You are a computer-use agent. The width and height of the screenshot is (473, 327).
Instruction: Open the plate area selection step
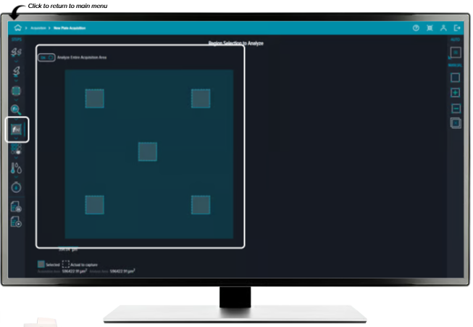coord(16,91)
